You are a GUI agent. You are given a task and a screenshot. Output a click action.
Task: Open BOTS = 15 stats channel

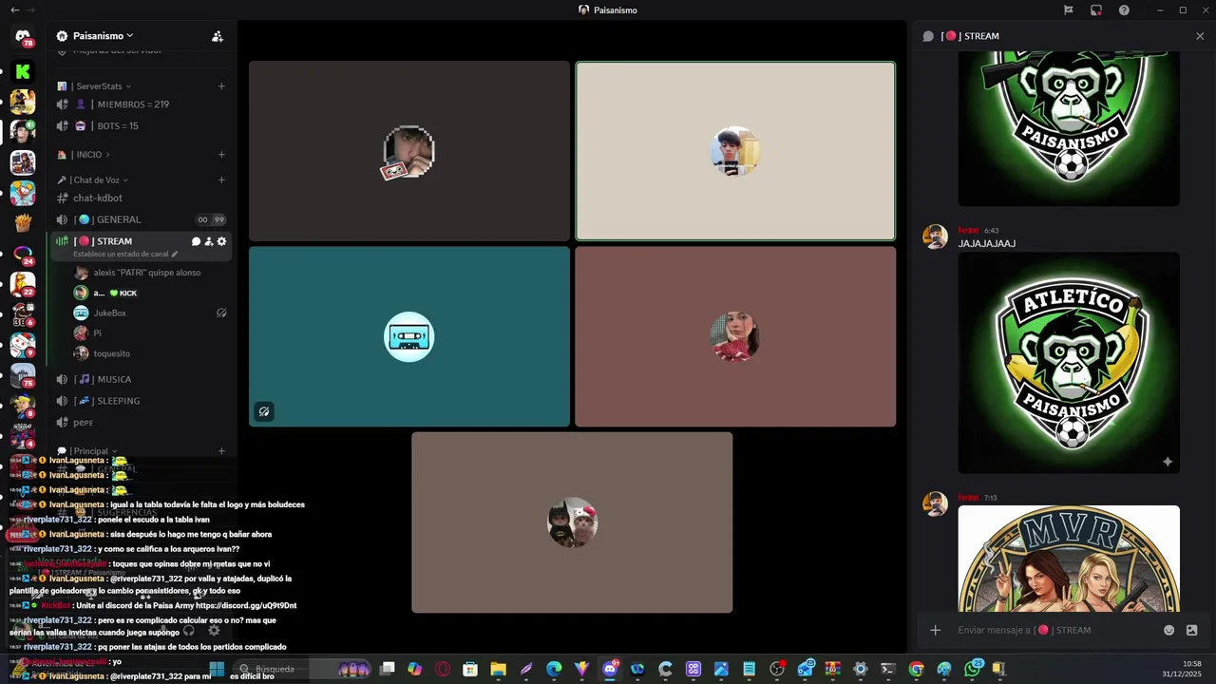pos(142,125)
